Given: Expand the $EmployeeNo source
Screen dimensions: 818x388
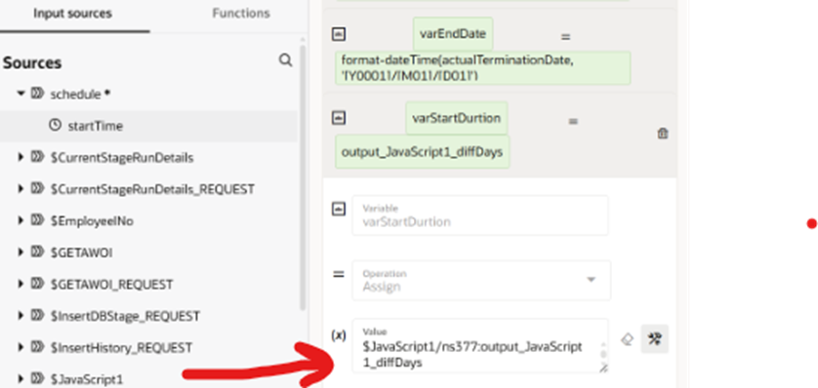Looking at the screenshot, I should click(x=20, y=221).
